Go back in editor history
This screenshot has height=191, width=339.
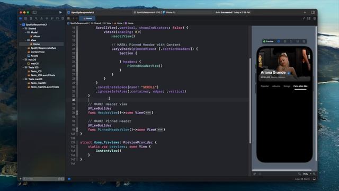74,19
